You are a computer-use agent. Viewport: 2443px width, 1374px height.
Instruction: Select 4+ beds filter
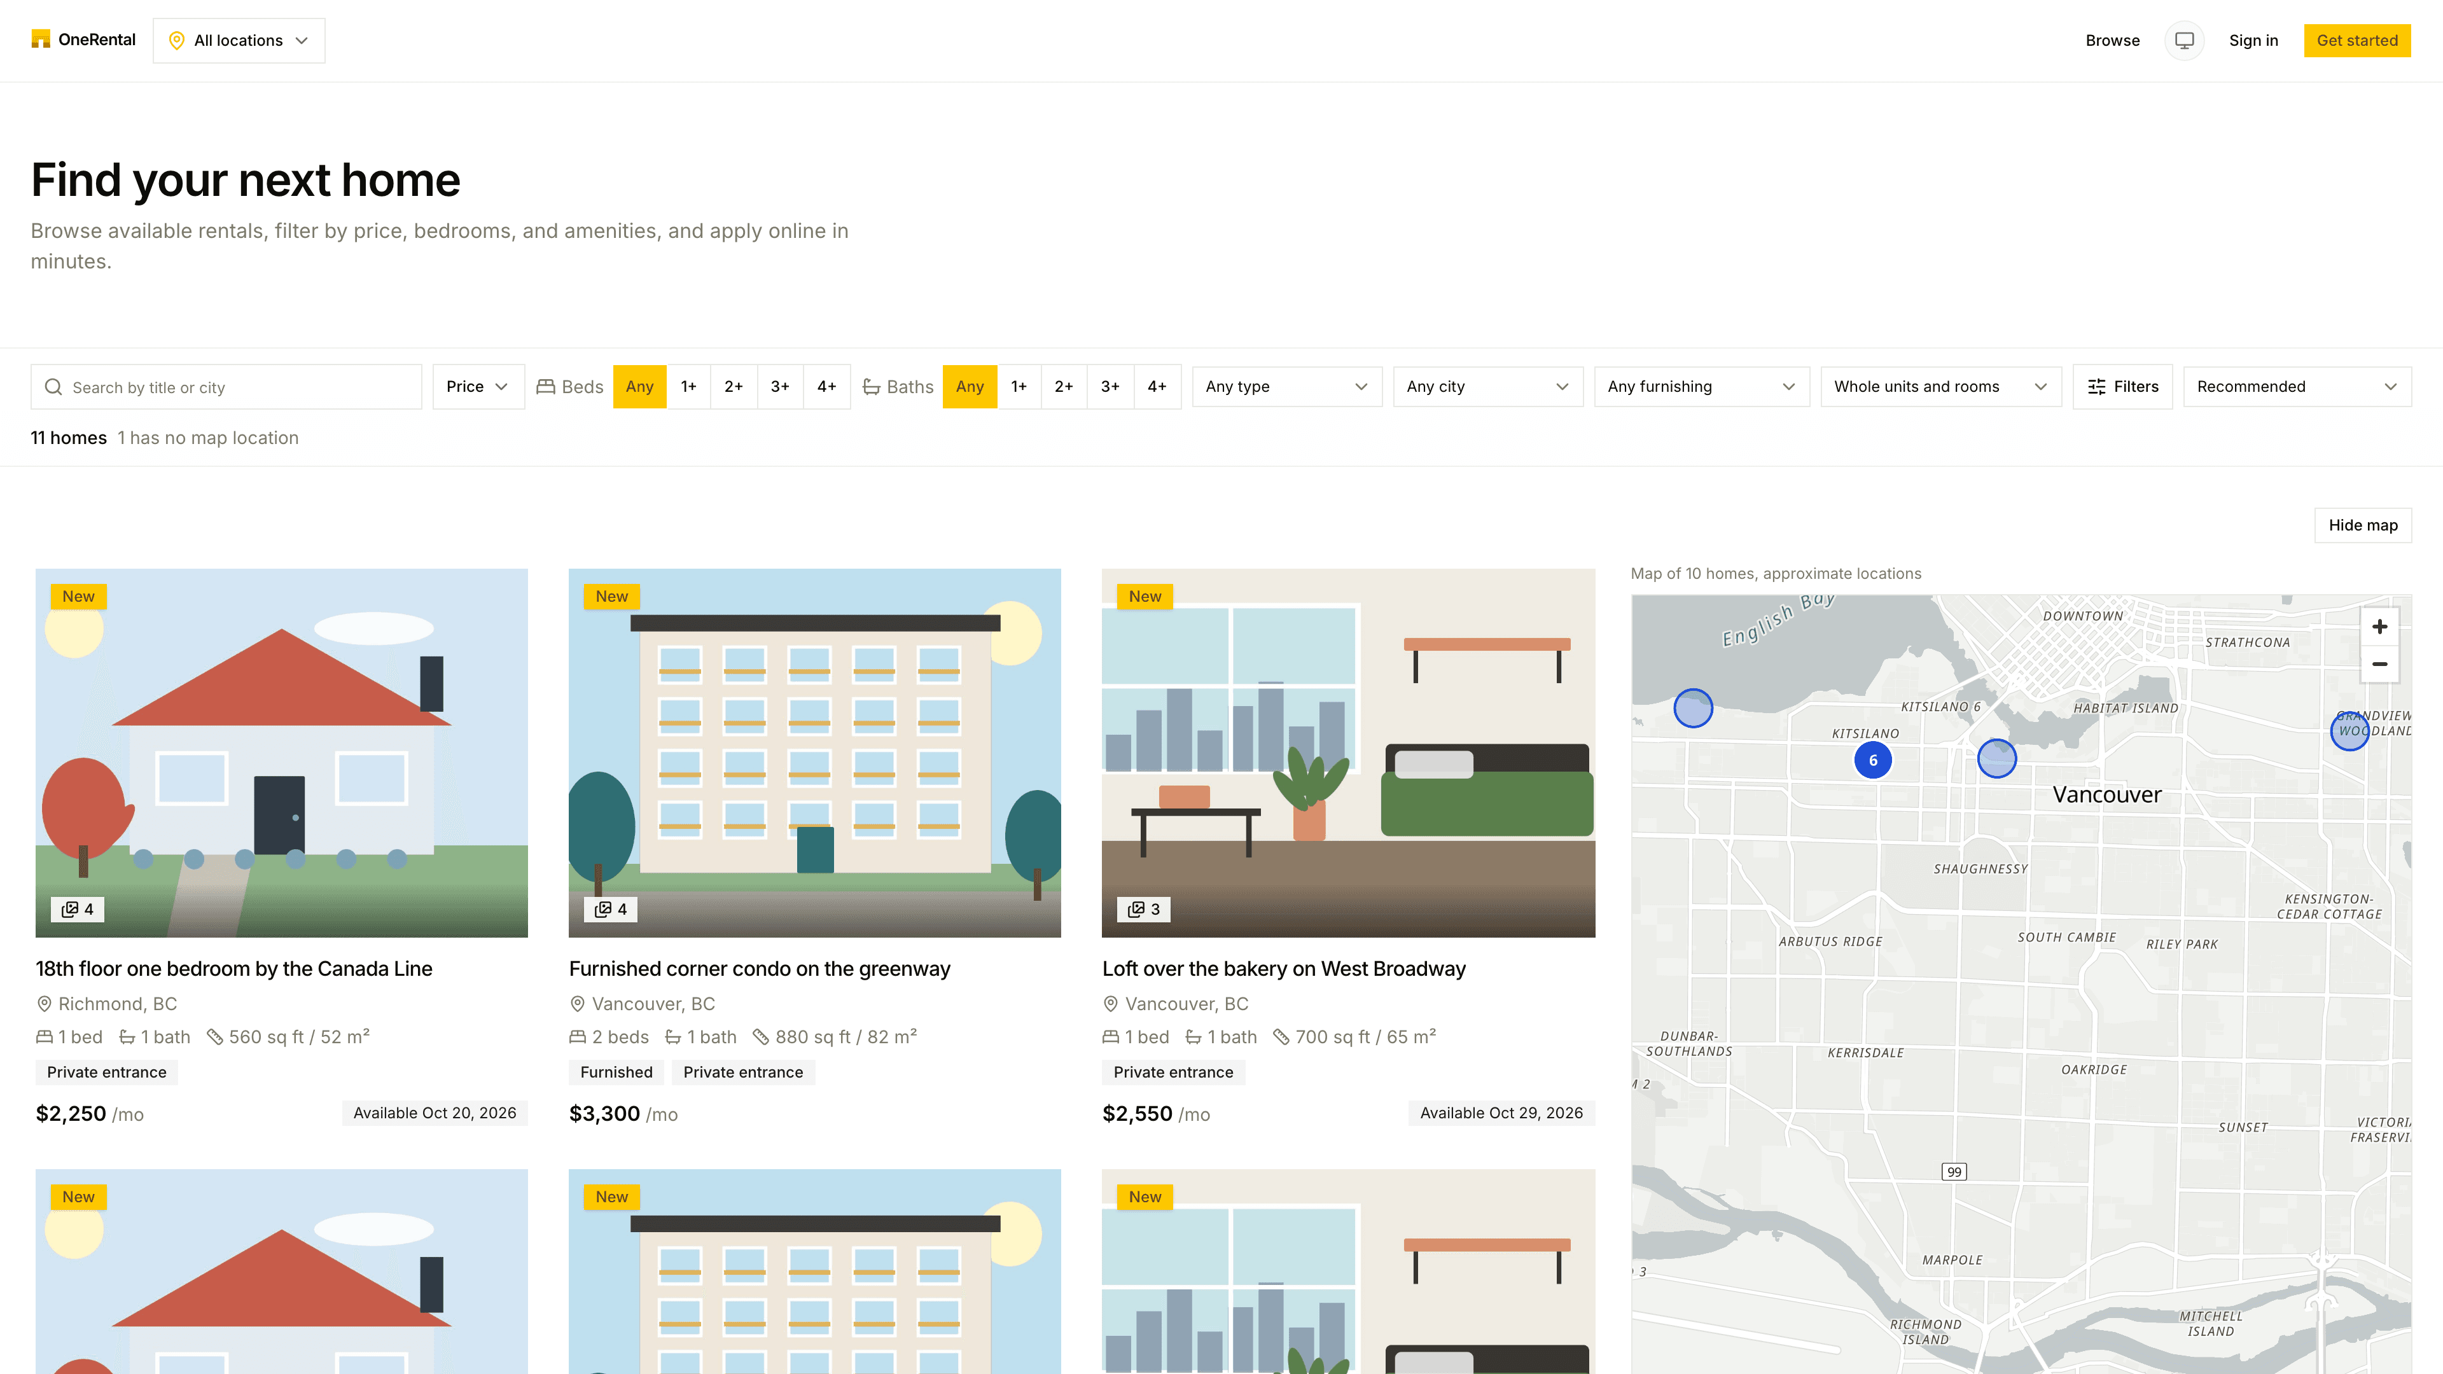click(827, 387)
